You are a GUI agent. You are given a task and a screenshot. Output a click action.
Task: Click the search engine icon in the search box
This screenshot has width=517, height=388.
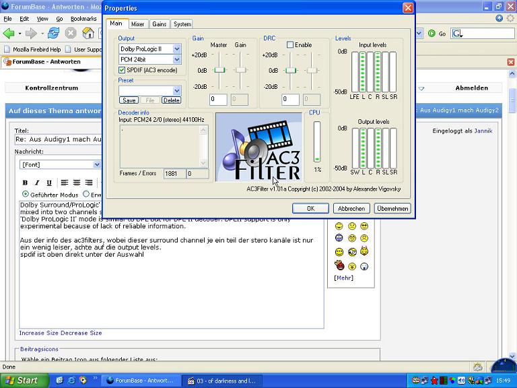(458, 33)
